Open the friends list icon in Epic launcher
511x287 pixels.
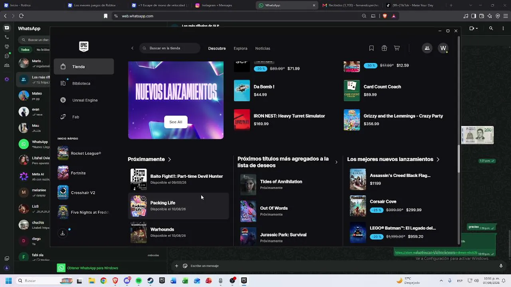click(427, 48)
